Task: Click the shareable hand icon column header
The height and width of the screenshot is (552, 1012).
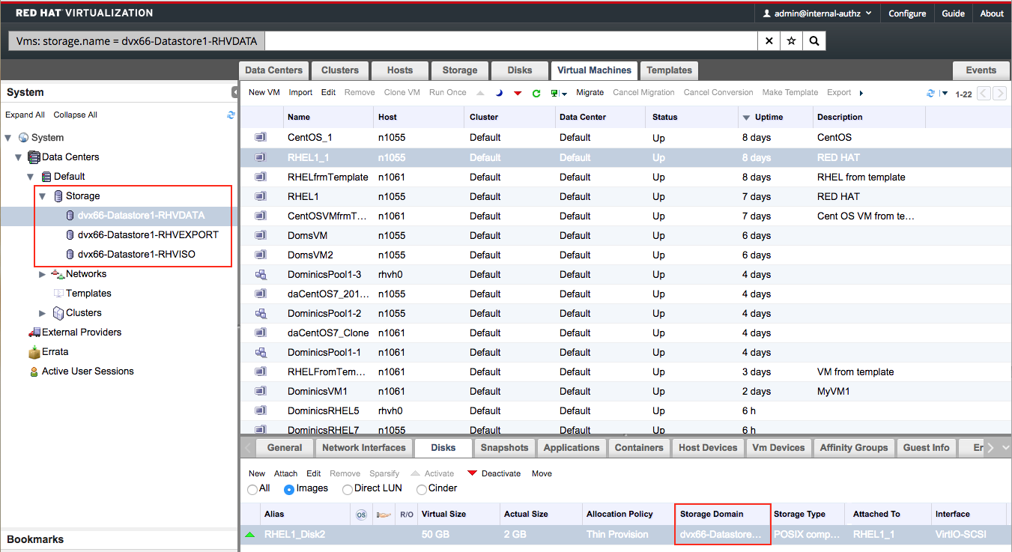Action: point(384,515)
